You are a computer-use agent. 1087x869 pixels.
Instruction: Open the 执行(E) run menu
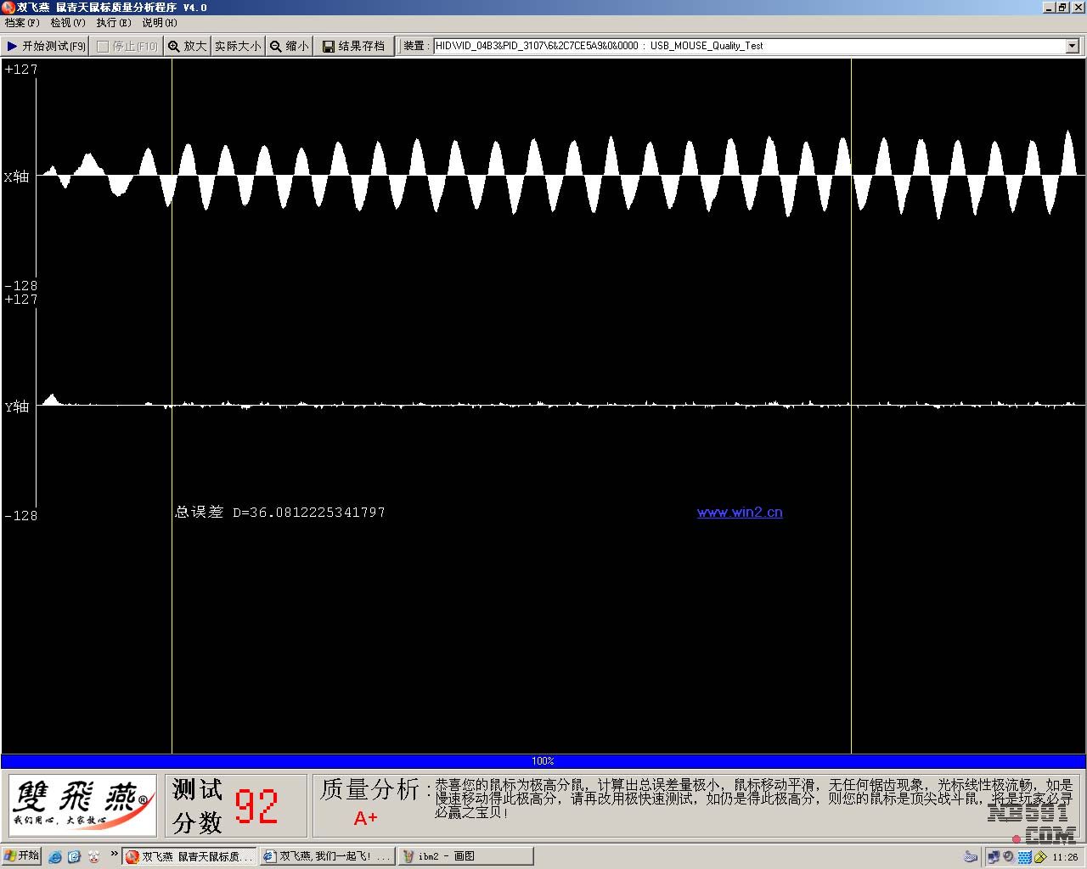point(113,23)
